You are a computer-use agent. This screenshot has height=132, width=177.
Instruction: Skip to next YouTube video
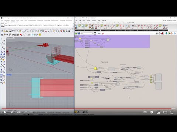pyautogui.click(x=12, y=112)
